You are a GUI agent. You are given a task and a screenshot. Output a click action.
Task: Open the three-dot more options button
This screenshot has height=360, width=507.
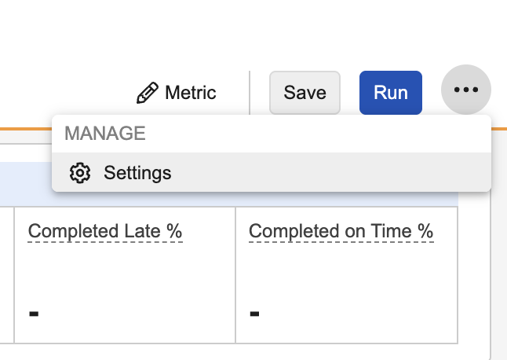[466, 91]
